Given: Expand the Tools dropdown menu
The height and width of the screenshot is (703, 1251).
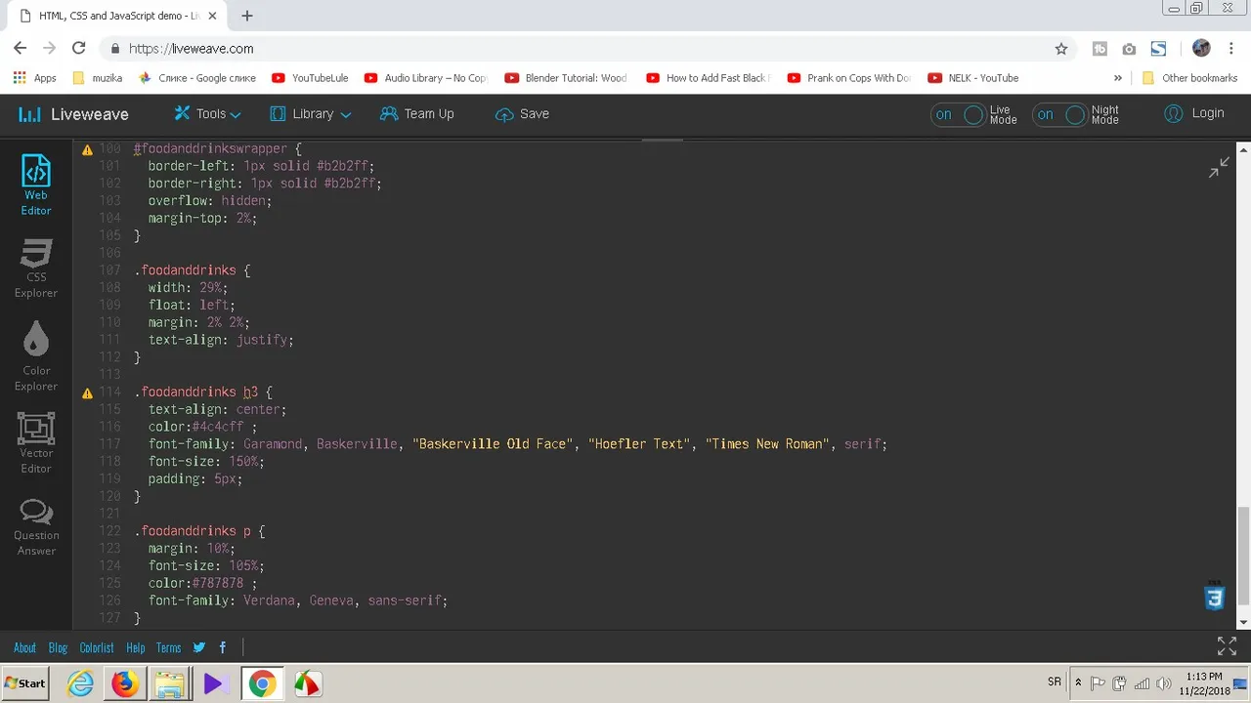Looking at the screenshot, I should coord(207,114).
